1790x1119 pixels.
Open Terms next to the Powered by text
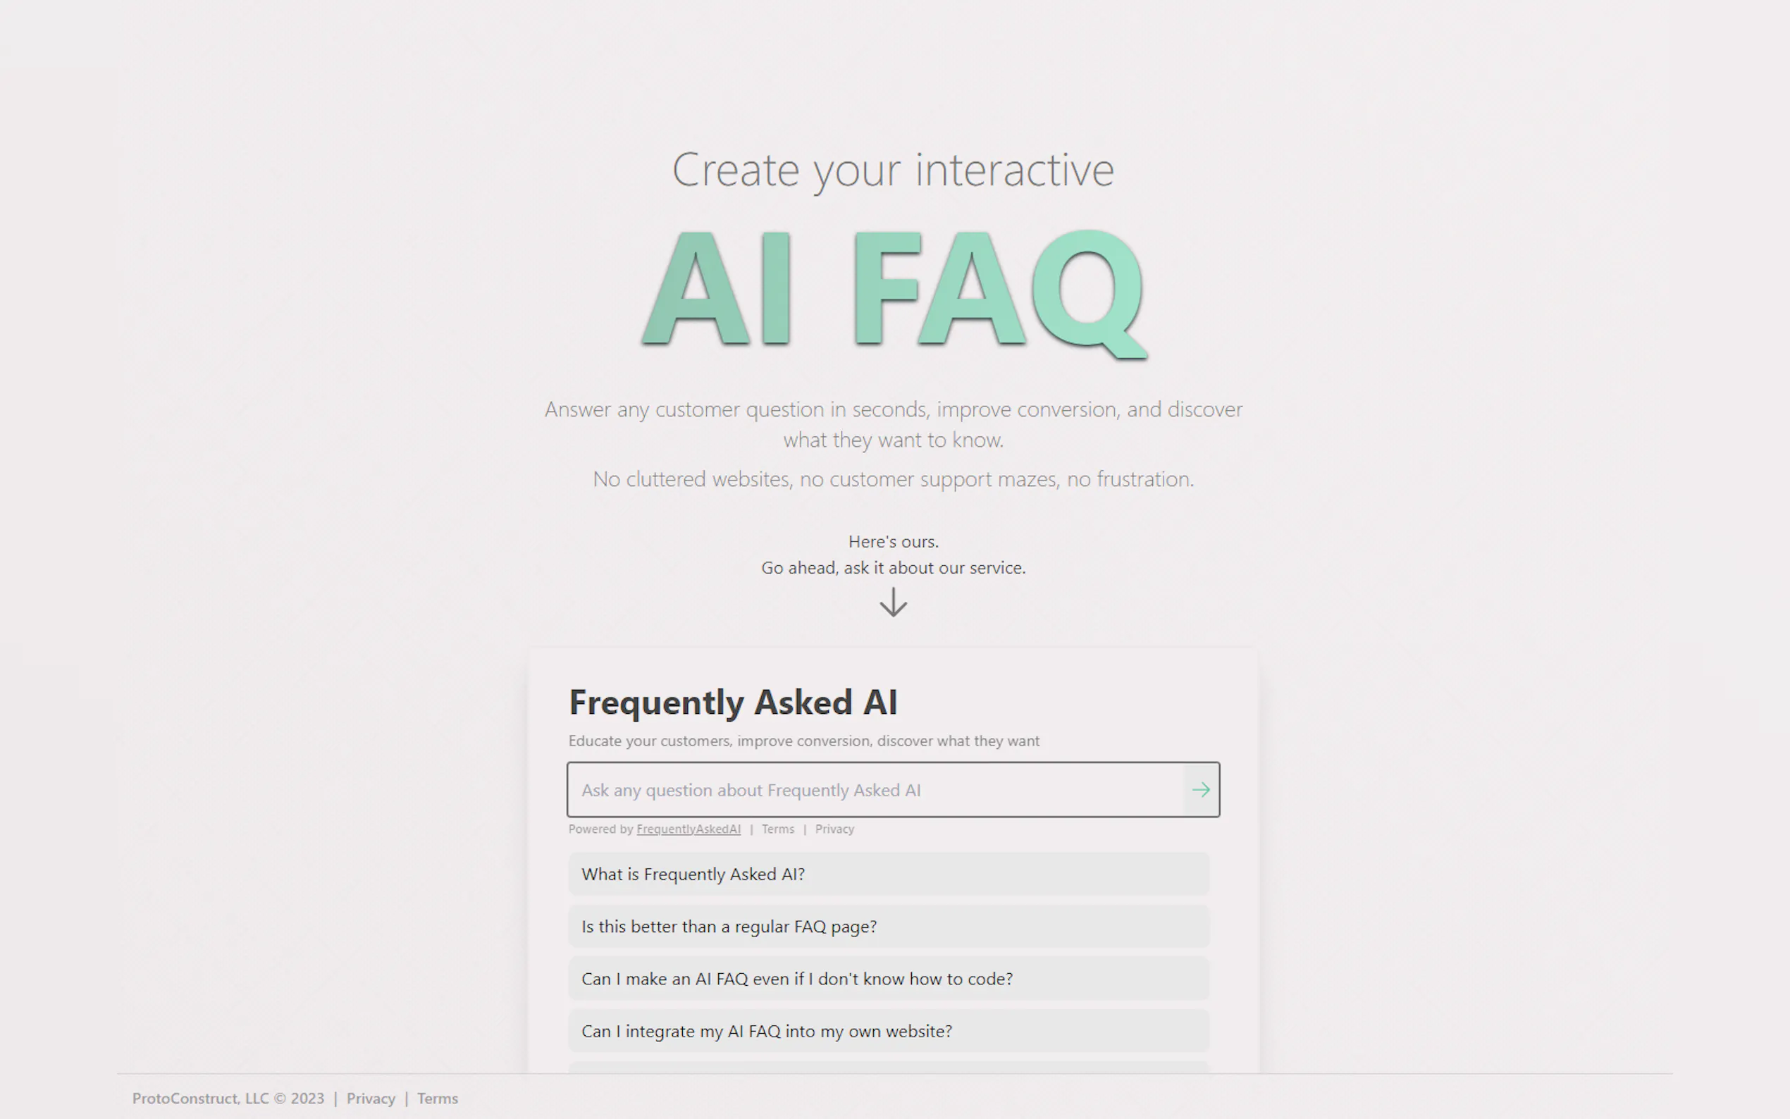[x=778, y=829]
